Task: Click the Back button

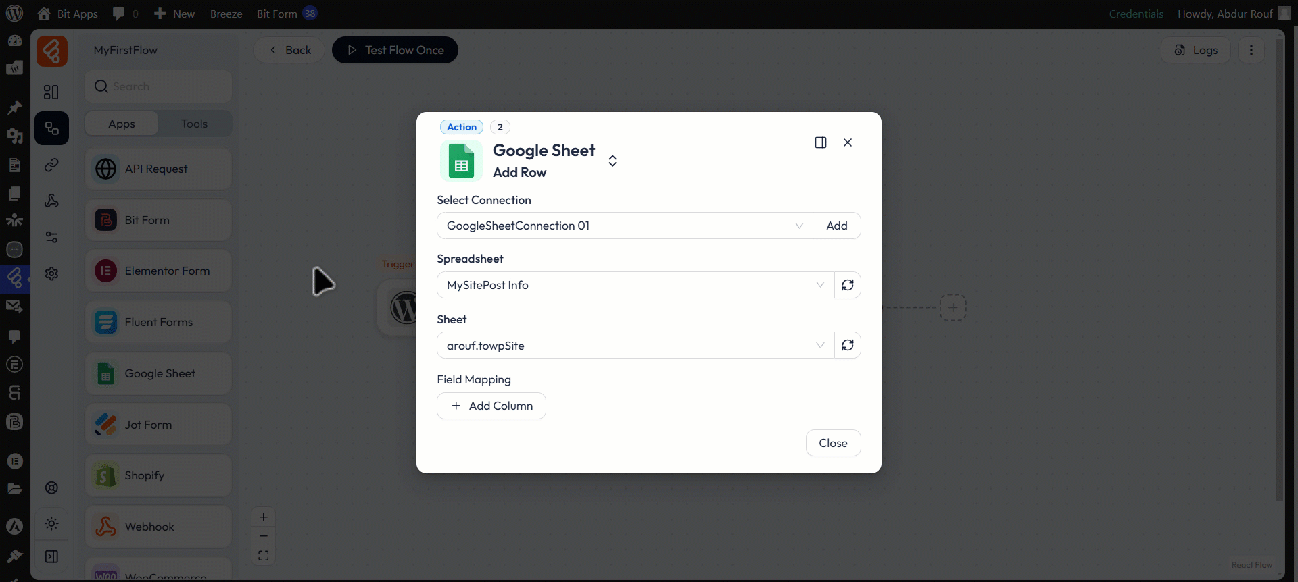Action: (289, 50)
